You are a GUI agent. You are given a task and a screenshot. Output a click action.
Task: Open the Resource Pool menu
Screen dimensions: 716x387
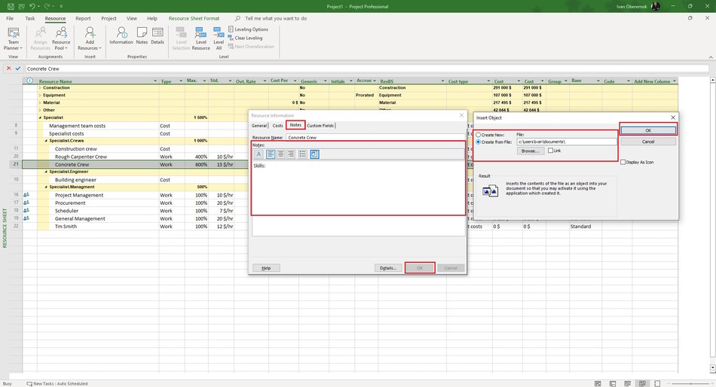[61, 38]
